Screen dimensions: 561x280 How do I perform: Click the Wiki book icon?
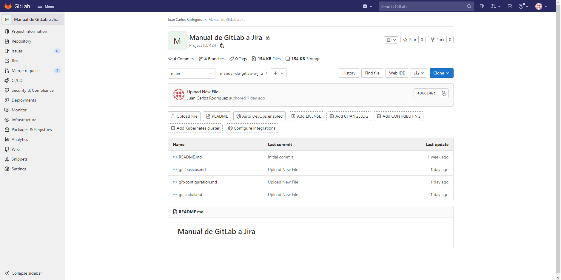(x=7, y=149)
